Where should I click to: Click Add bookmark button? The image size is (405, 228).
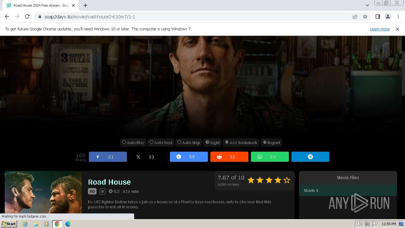click(x=241, y=142)
